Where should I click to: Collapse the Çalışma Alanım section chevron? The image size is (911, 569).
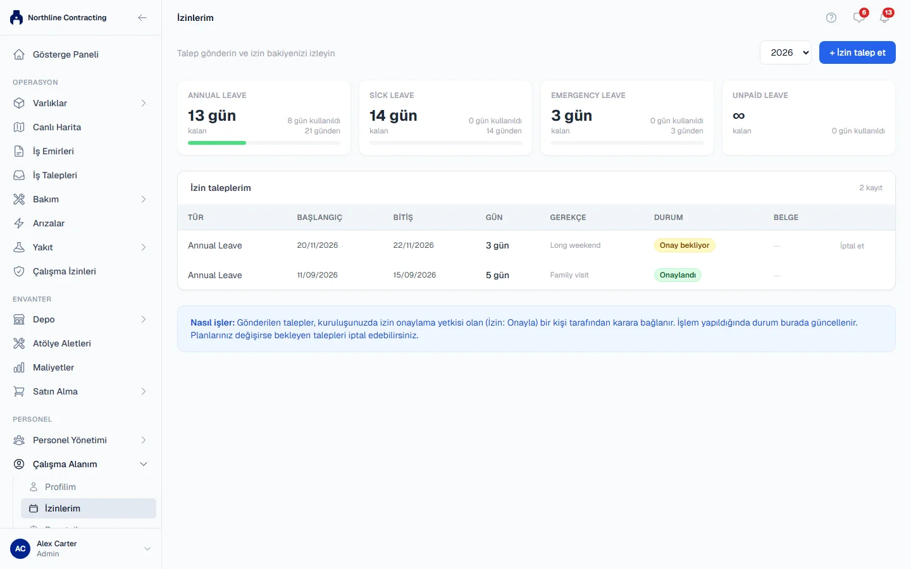[x=144, y=464]
